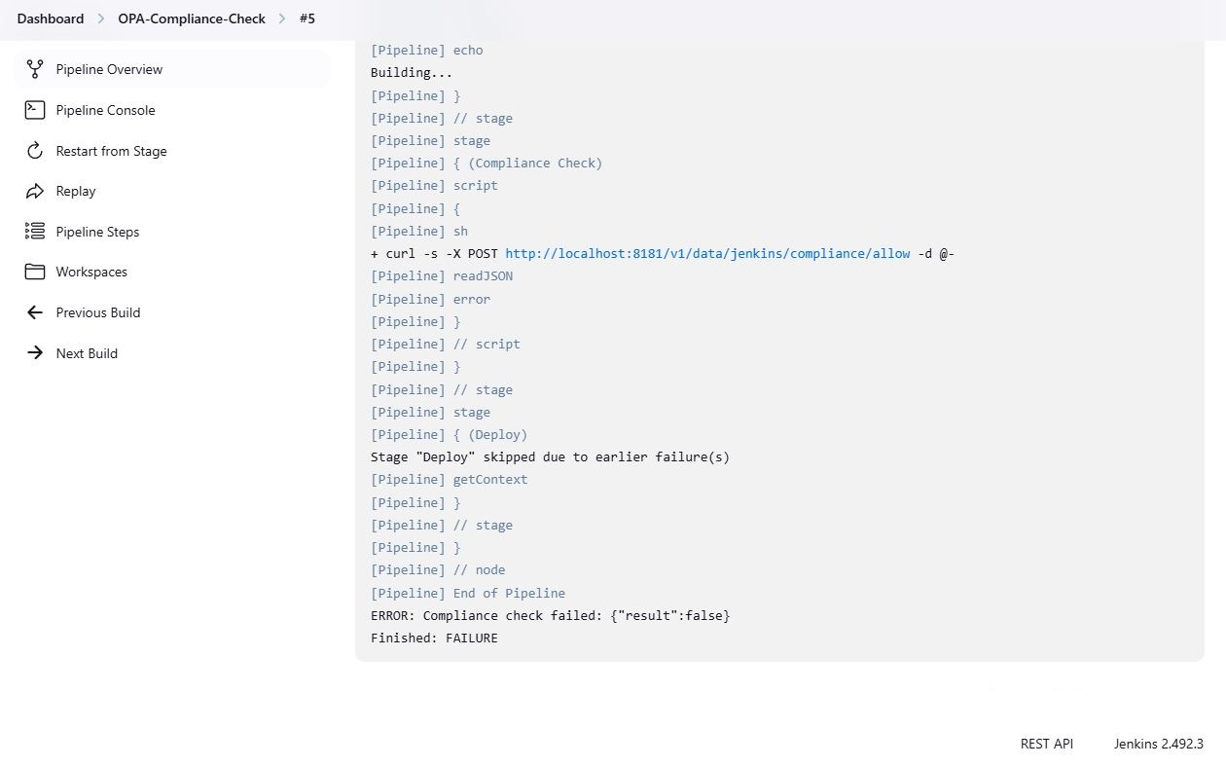Click the Replay share-arrow icon
Screen dimensions: 1226x766
point(35,191)
